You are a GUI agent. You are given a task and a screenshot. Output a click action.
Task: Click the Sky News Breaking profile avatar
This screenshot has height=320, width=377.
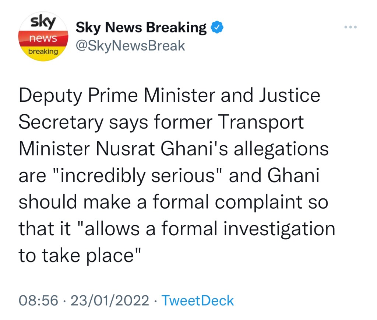click(43, 38)
